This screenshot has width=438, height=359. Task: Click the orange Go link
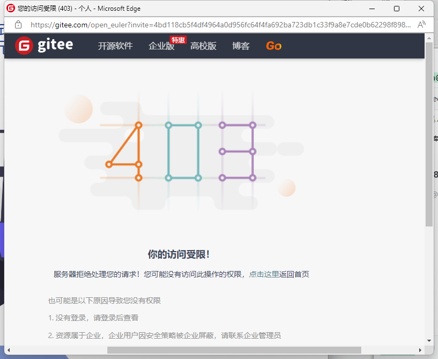(x=274, y=46)
